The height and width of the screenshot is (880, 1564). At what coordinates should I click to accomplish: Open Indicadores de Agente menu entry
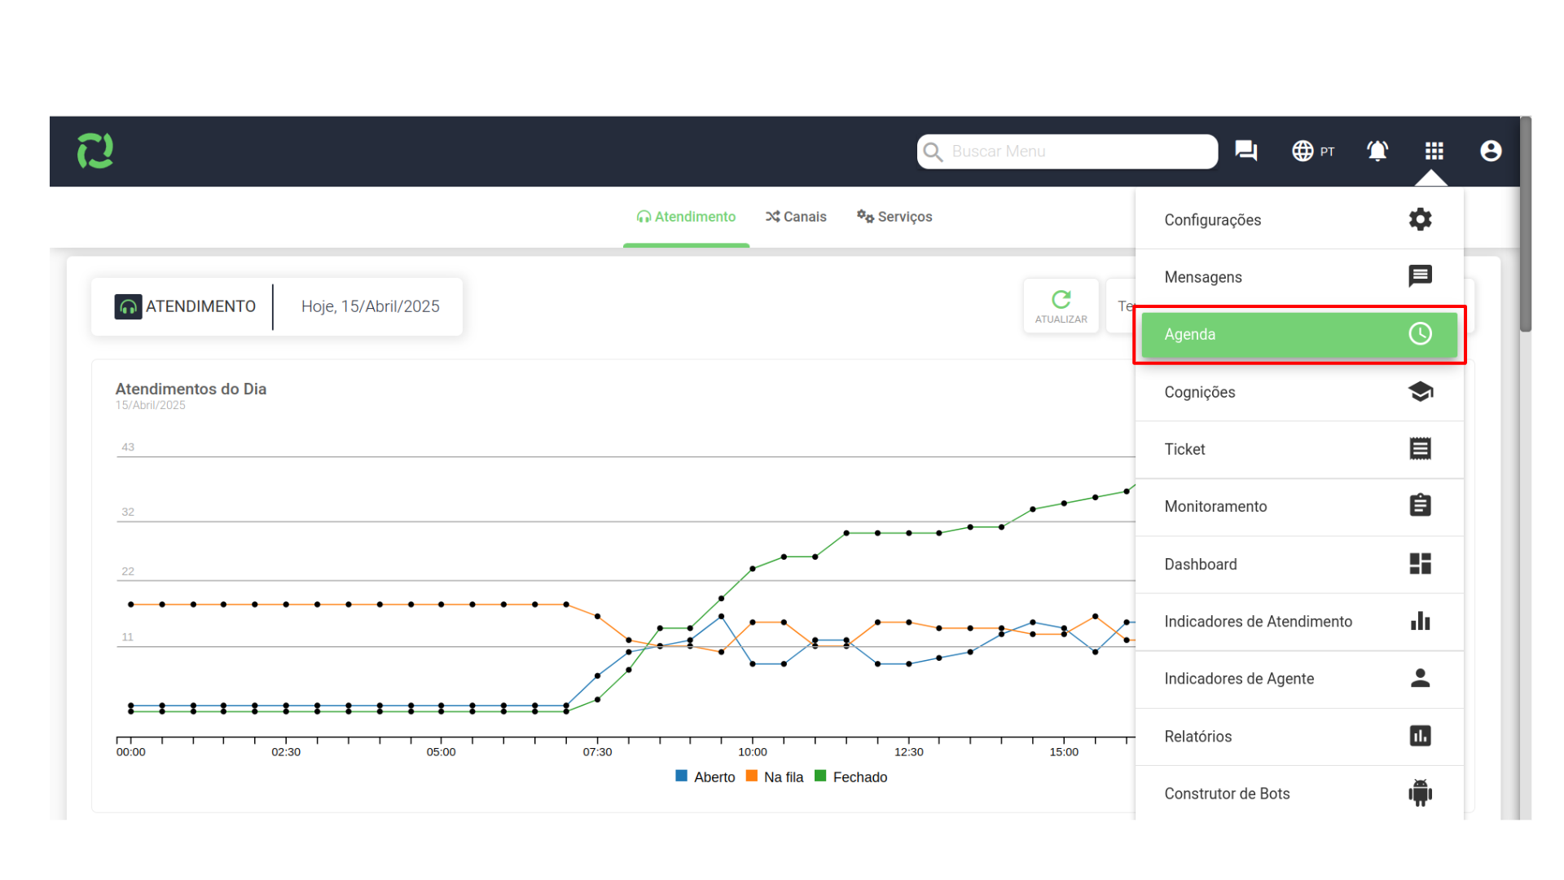pyautogui.click(x=1299, y=679)
